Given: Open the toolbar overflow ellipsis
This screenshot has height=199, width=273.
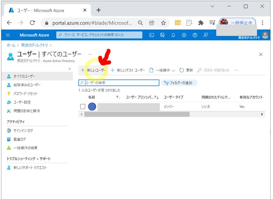Looking at the screenshot, I should click(236, 70).
